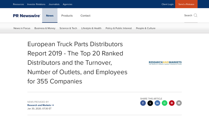Image resolution: width=209 pixels, height=117 pixels.
Task: Open Lifestyle & Health category
Action: click(x=91, y=28)
